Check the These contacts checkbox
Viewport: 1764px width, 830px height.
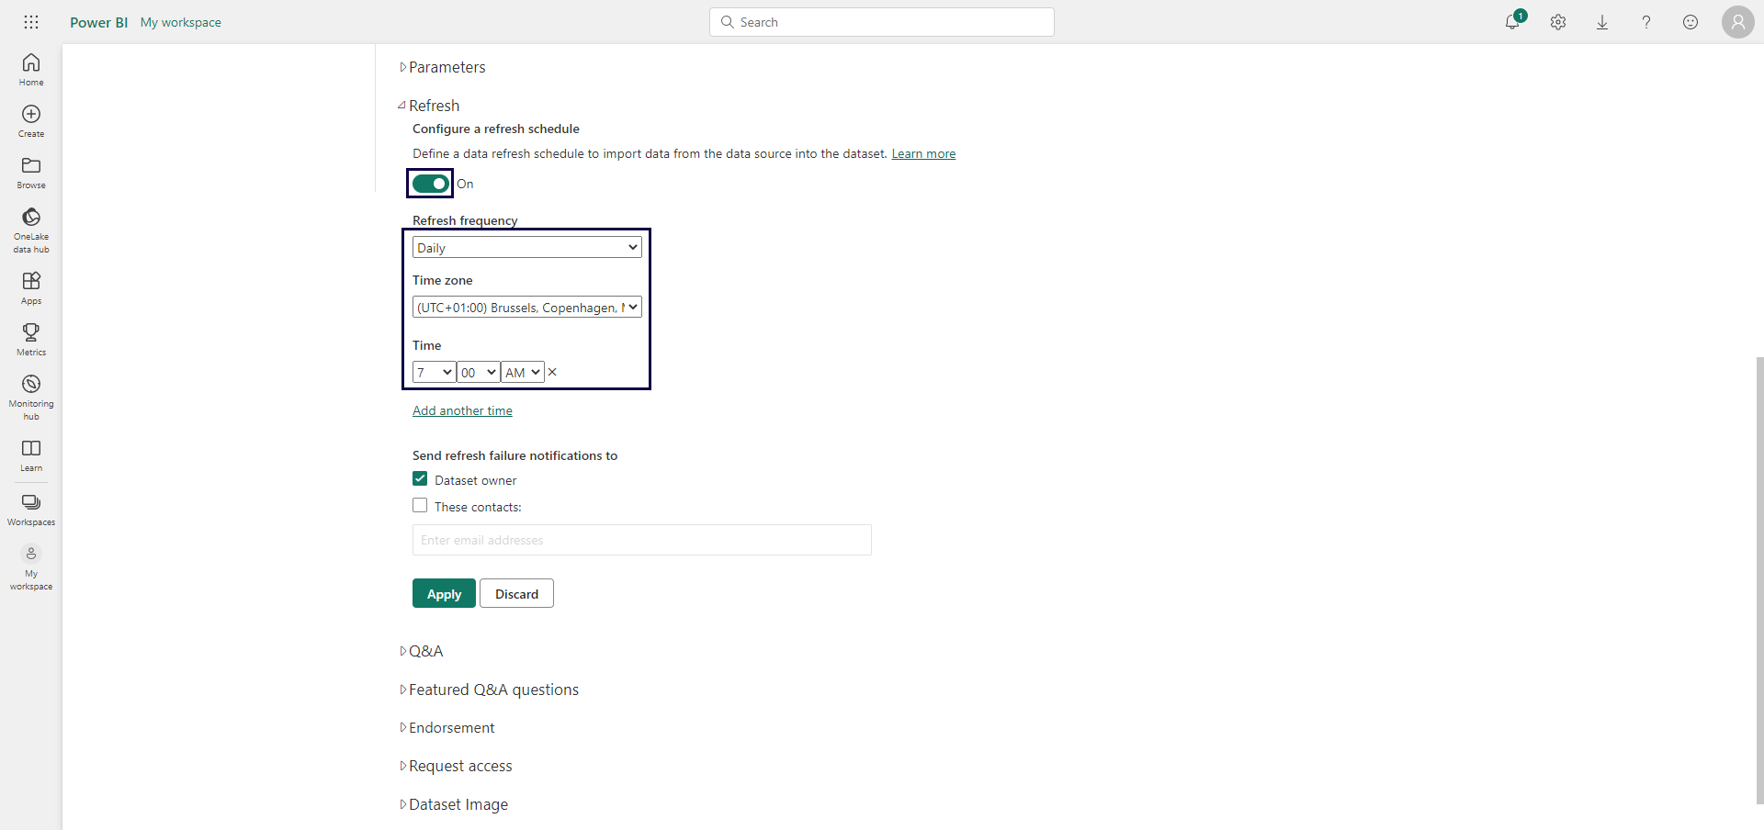(x=420, y=506)
